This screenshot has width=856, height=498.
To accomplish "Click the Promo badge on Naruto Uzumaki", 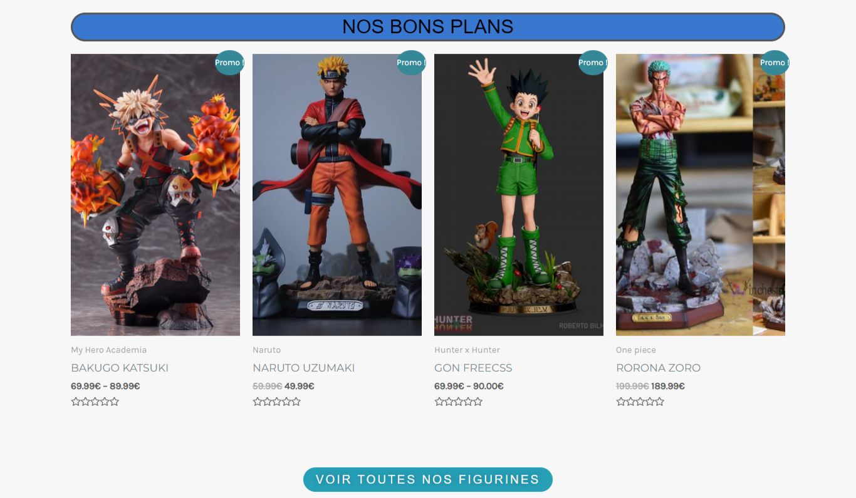I will coord(411,63).
